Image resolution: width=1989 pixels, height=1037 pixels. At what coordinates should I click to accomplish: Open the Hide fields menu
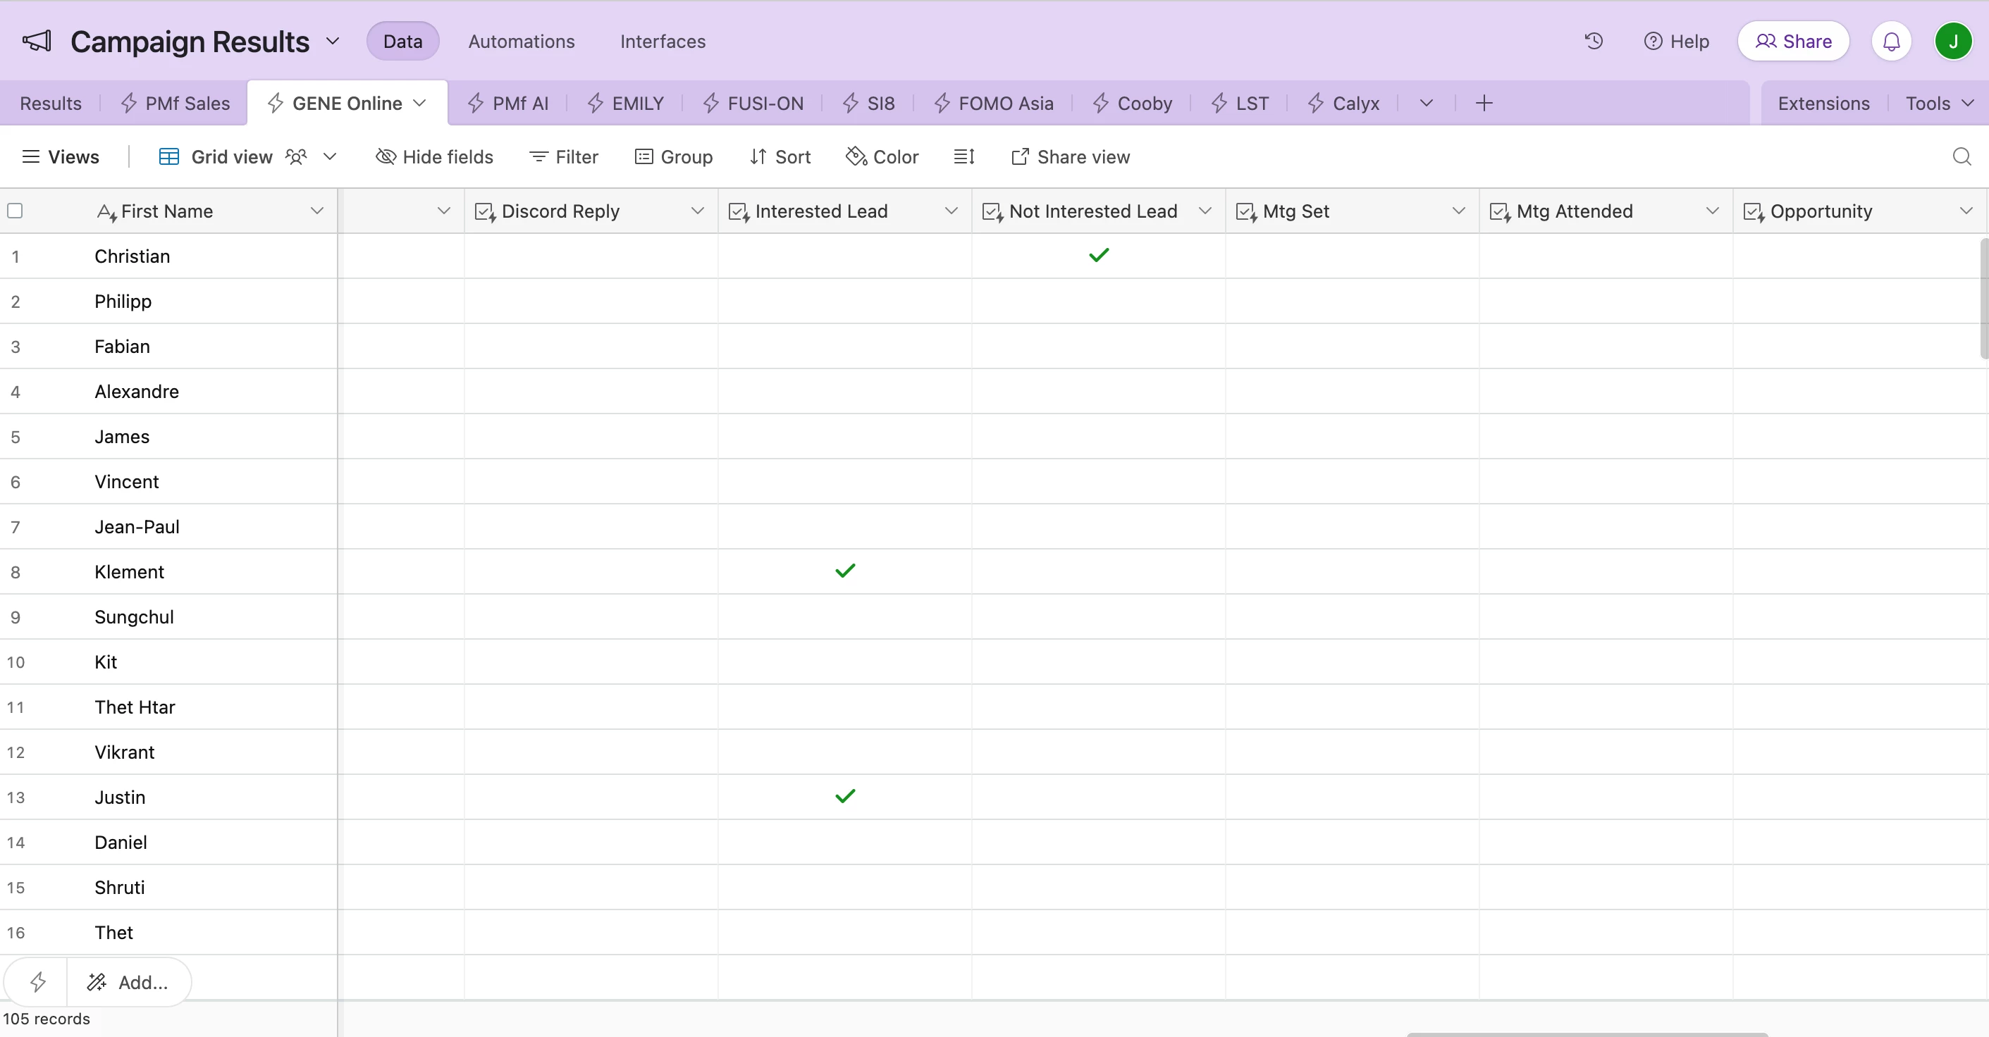pyautogui.click(x=434, y=156)
